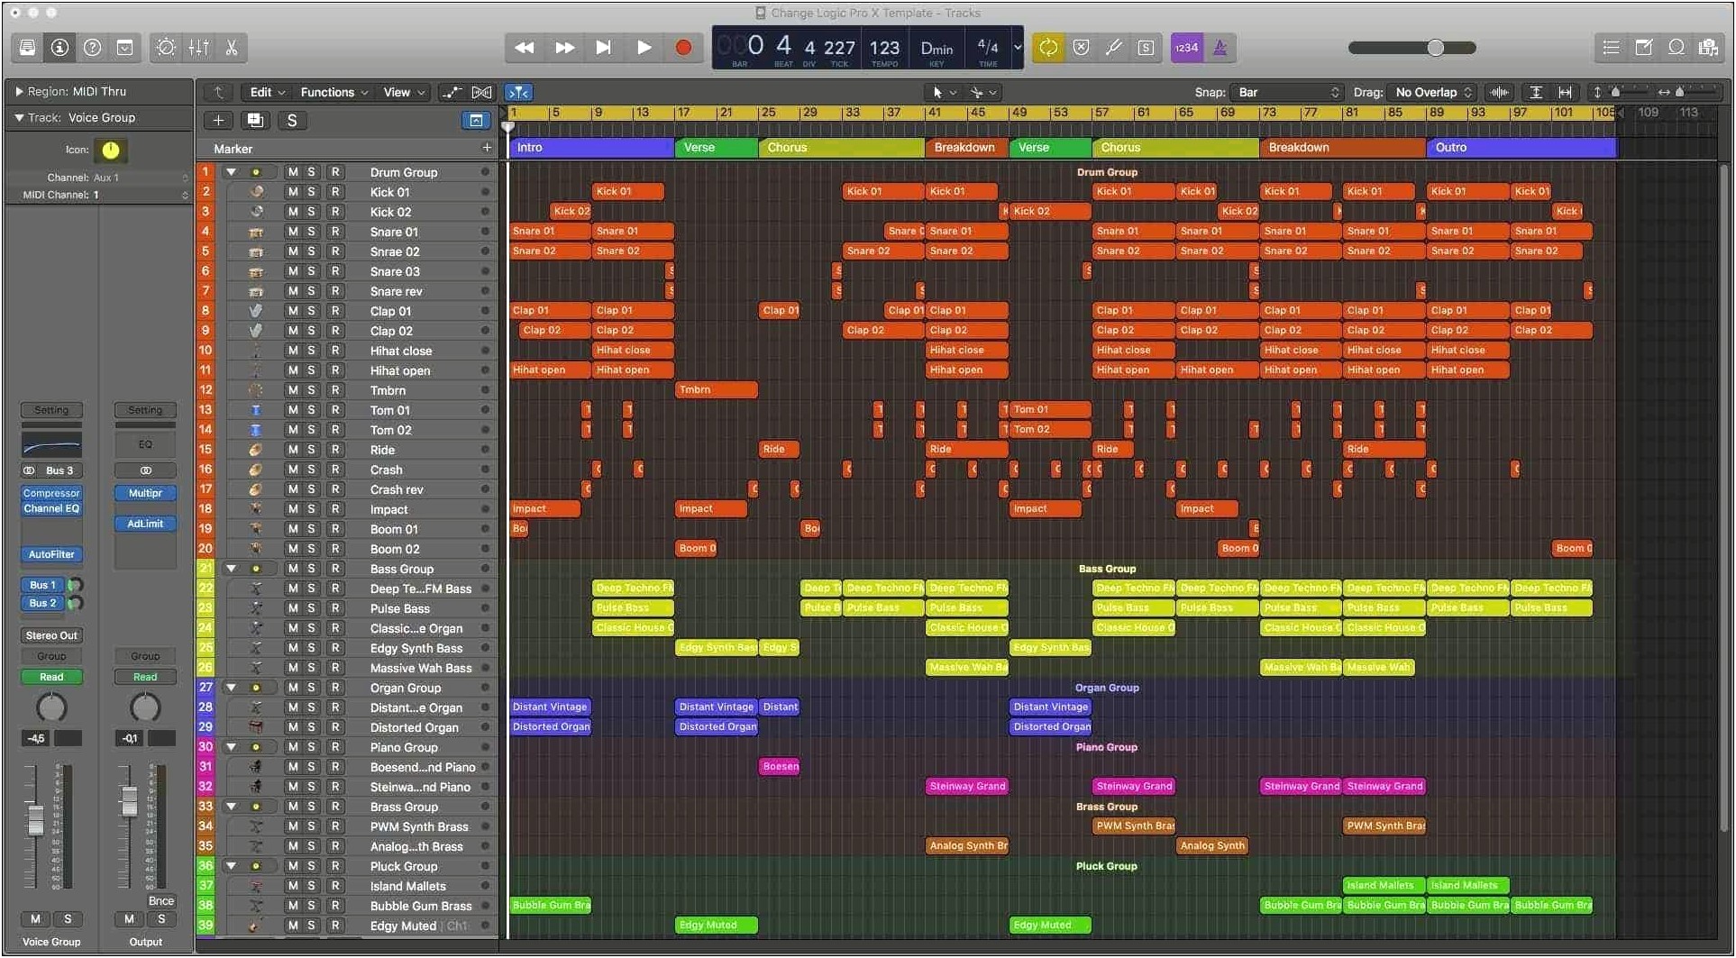This screenshot has width=1736, height=958.
Task: Expand the Region MIDI Thru disclosure triangle
Action: 18,91
